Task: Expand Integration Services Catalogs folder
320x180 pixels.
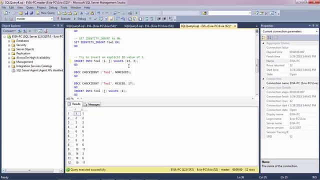Action: 9,66
